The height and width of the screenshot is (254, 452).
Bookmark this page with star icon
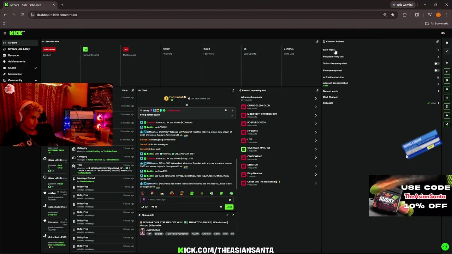point(393,15)
